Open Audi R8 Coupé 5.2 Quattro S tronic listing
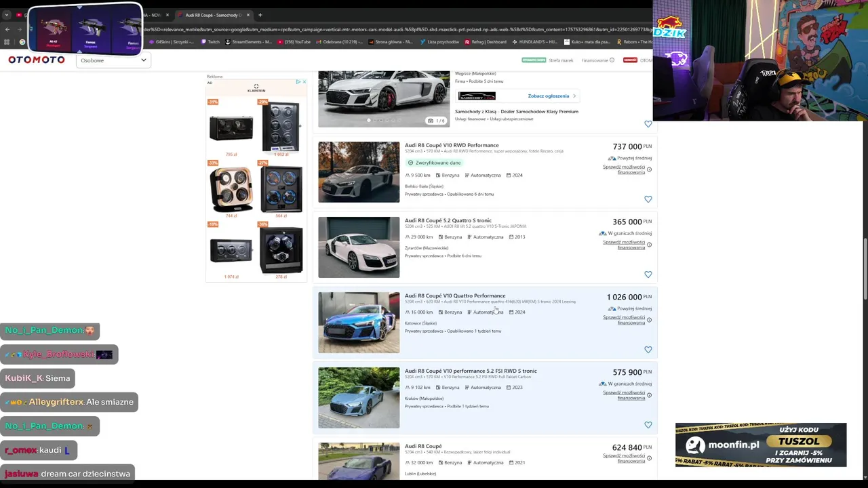Viewport: 868px width, 488px height. [448, 220]
